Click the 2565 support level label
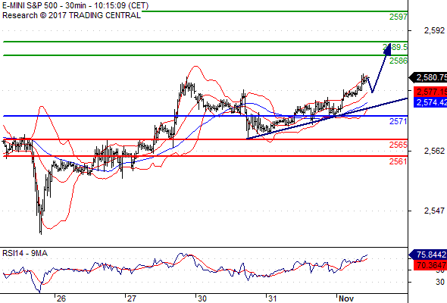Screen dimensions: 447x303 [x=399, y=145]
